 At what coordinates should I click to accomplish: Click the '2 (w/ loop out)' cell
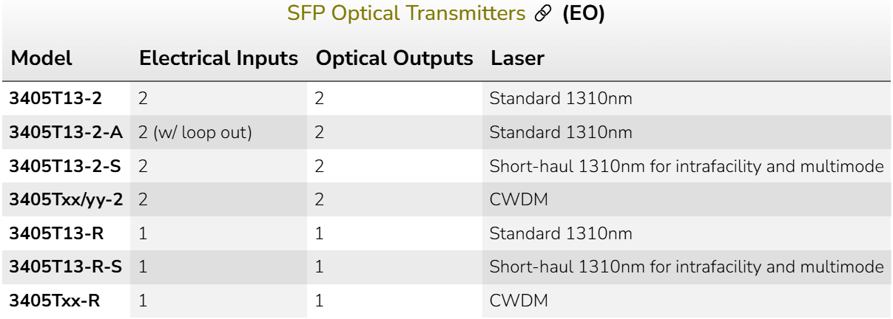pos(195,133)
